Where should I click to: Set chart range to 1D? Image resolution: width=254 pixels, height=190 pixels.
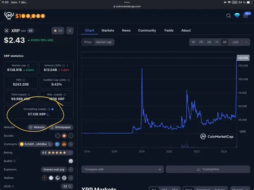coord(193,42)
